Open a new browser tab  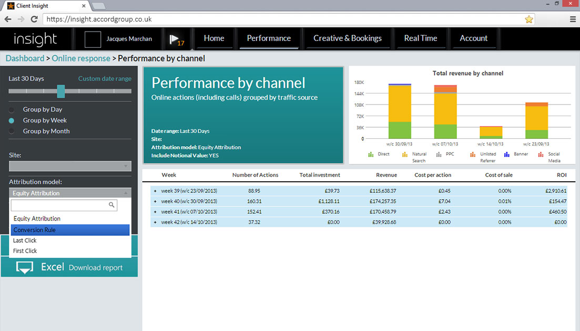tap(98, 6)
